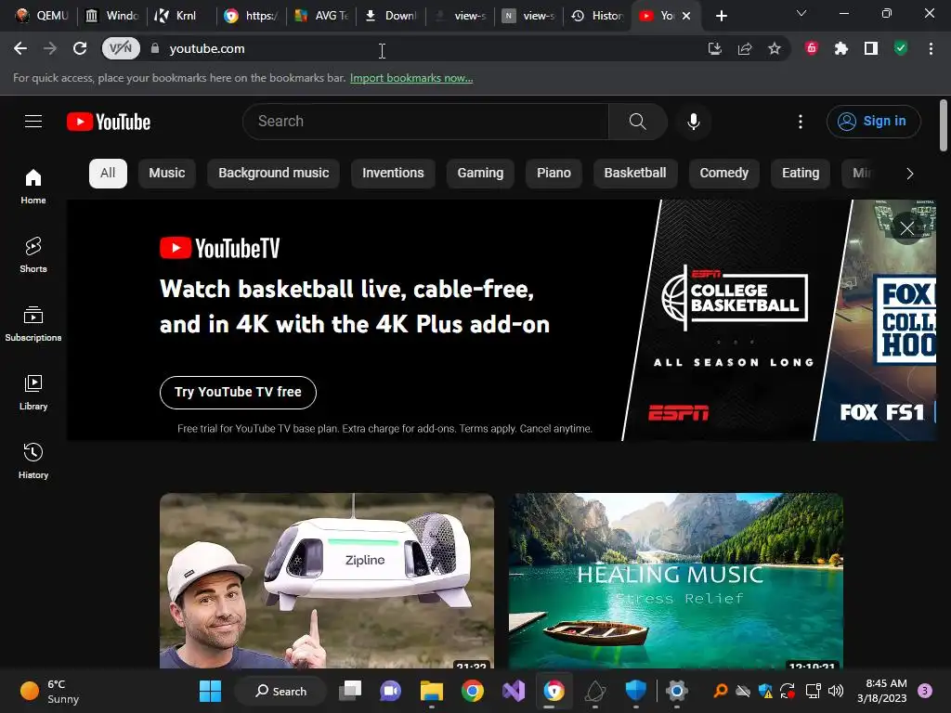Open the red privacy extension icon

coord(812,48)
